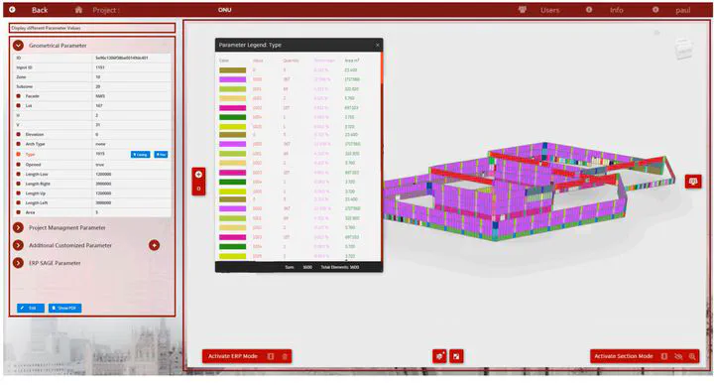Click the settings gear icon below 3D viewer
Image resolution: width=714 pixels, height=385 pixels.
click(x=439, y=356)
